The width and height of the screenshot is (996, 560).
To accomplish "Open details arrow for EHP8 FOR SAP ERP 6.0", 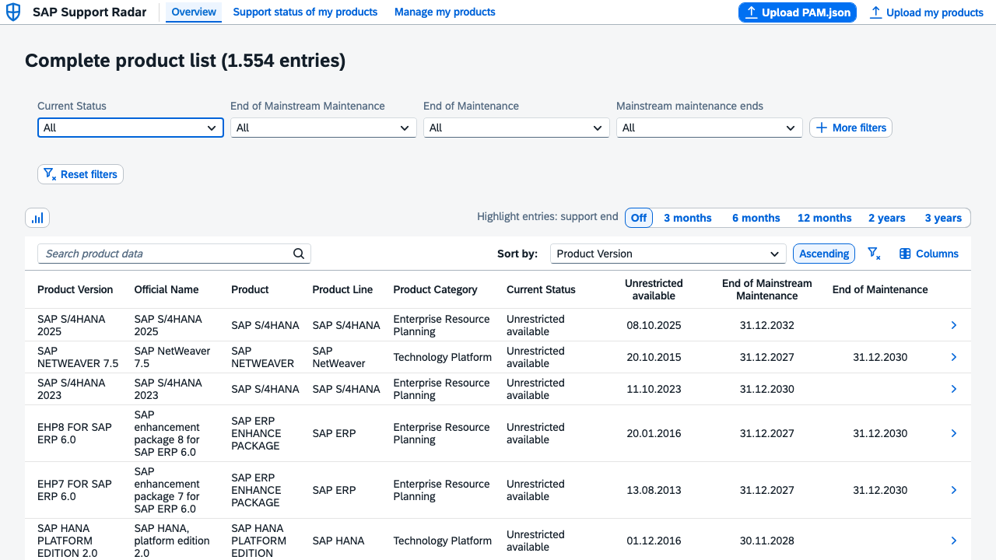I will [954, 433].
